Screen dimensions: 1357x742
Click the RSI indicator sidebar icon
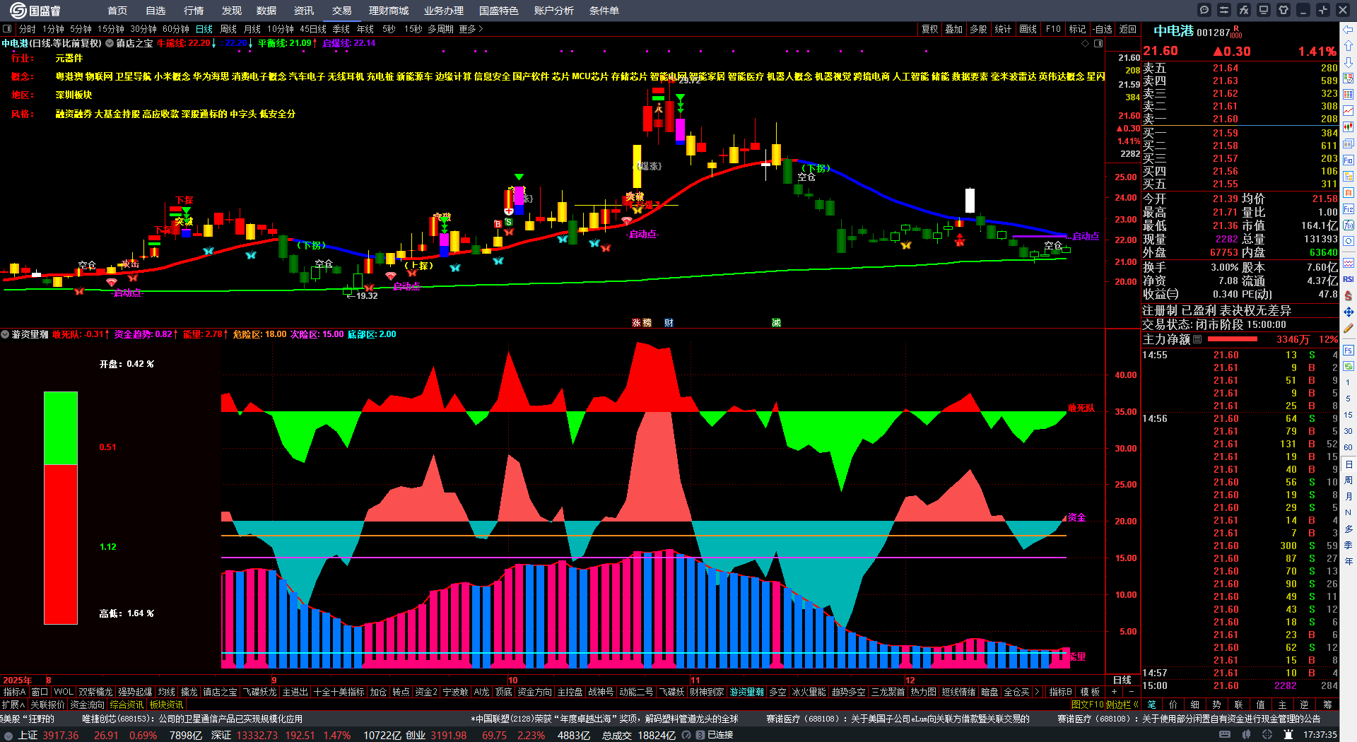tap(1349, 280)
